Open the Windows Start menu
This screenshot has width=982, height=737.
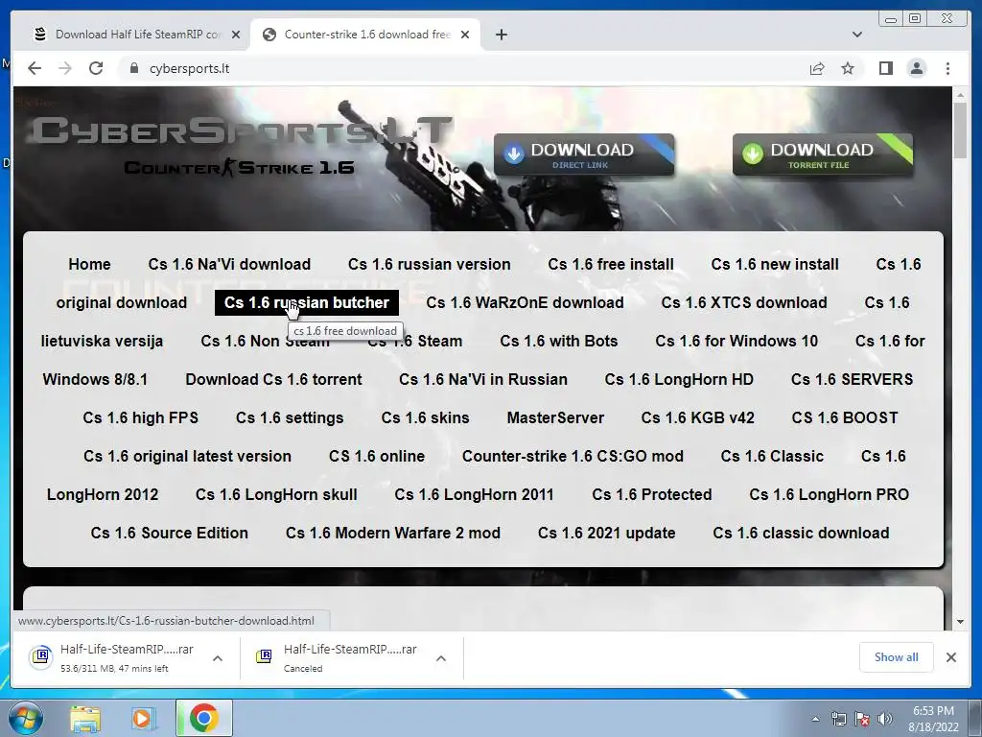(26, 718)
